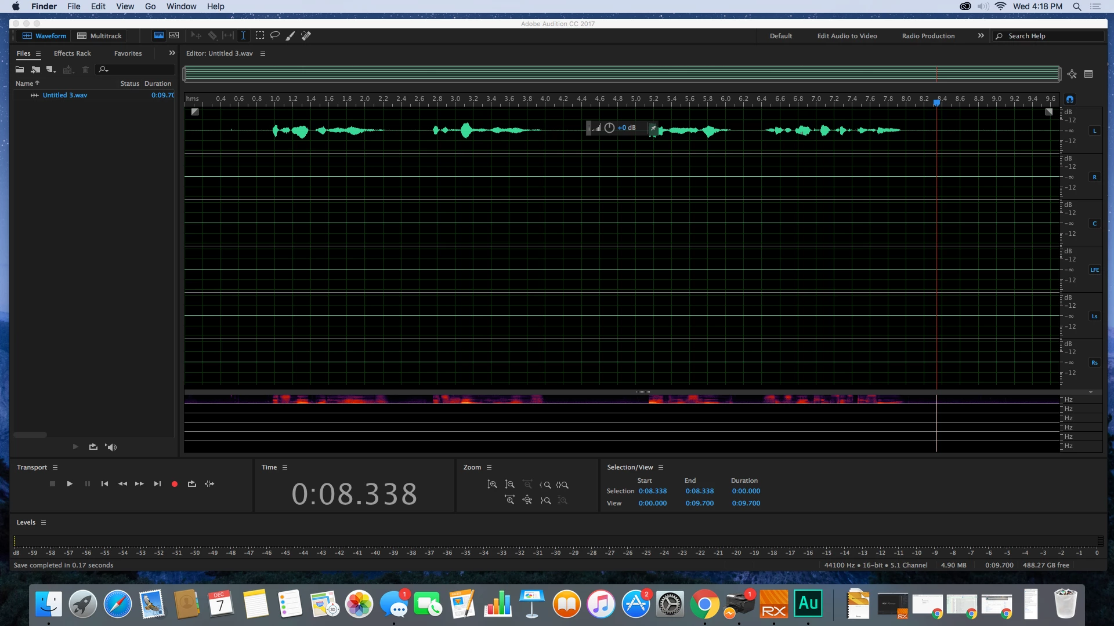Select the Marquee Selection tool
Screen dimensions: 1114x626
tap(259, 35)
